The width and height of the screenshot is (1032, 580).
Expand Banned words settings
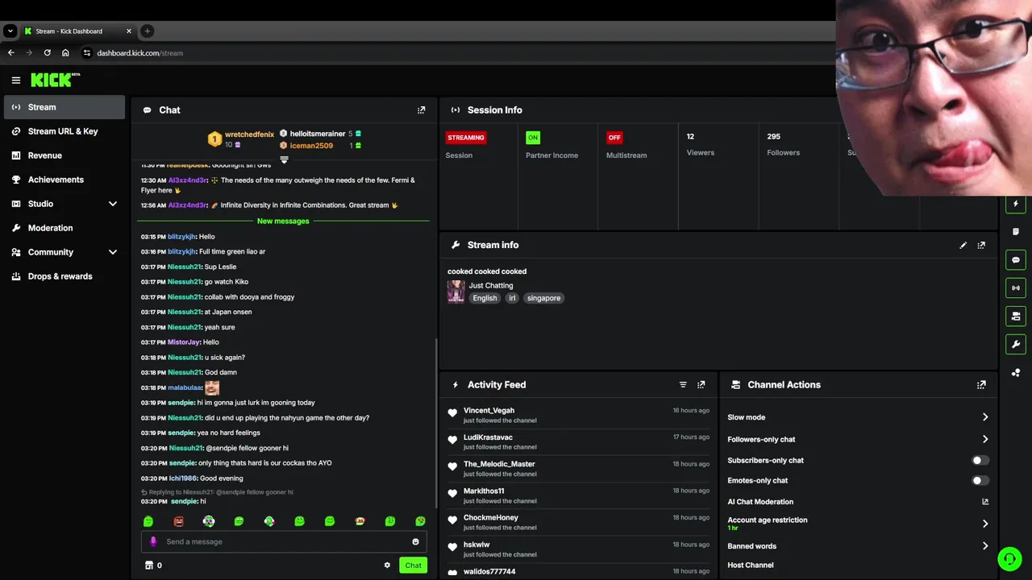(985, 546)
